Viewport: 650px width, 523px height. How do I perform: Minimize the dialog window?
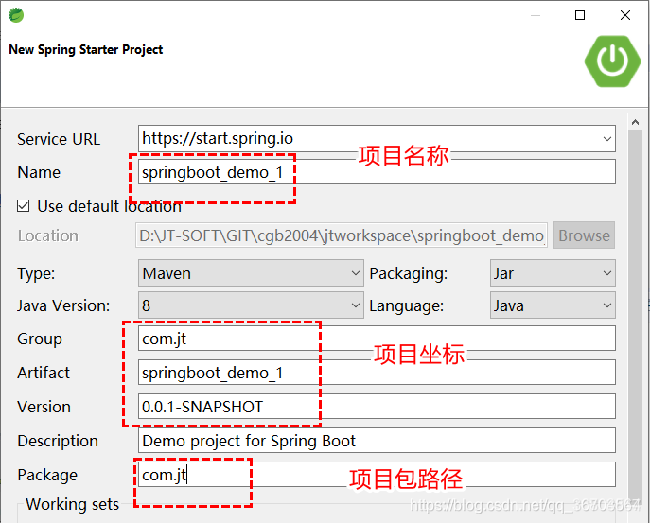tap(536, 16)
